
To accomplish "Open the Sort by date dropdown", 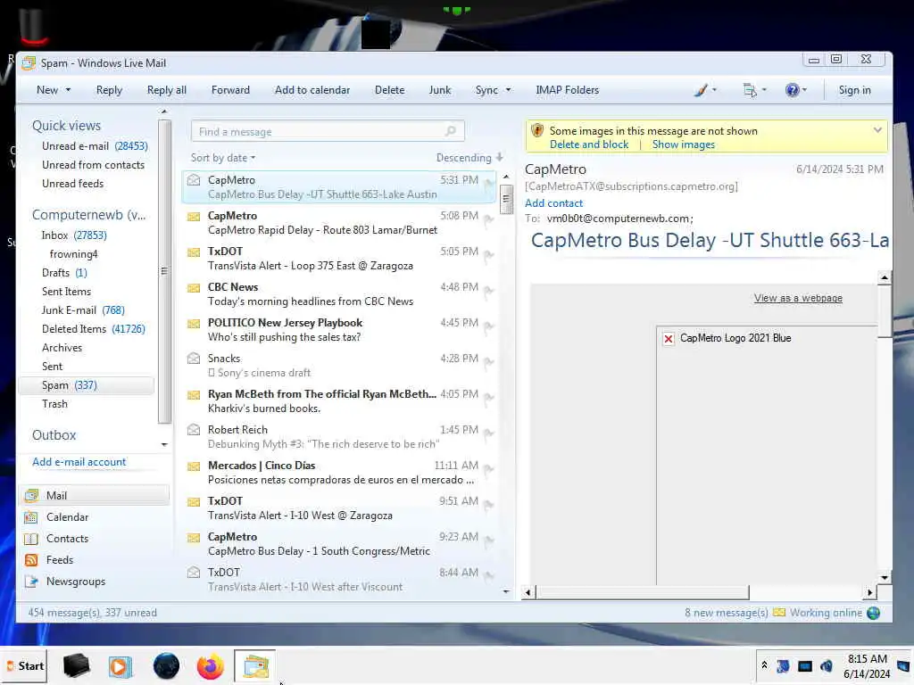I will click(222, 158).
